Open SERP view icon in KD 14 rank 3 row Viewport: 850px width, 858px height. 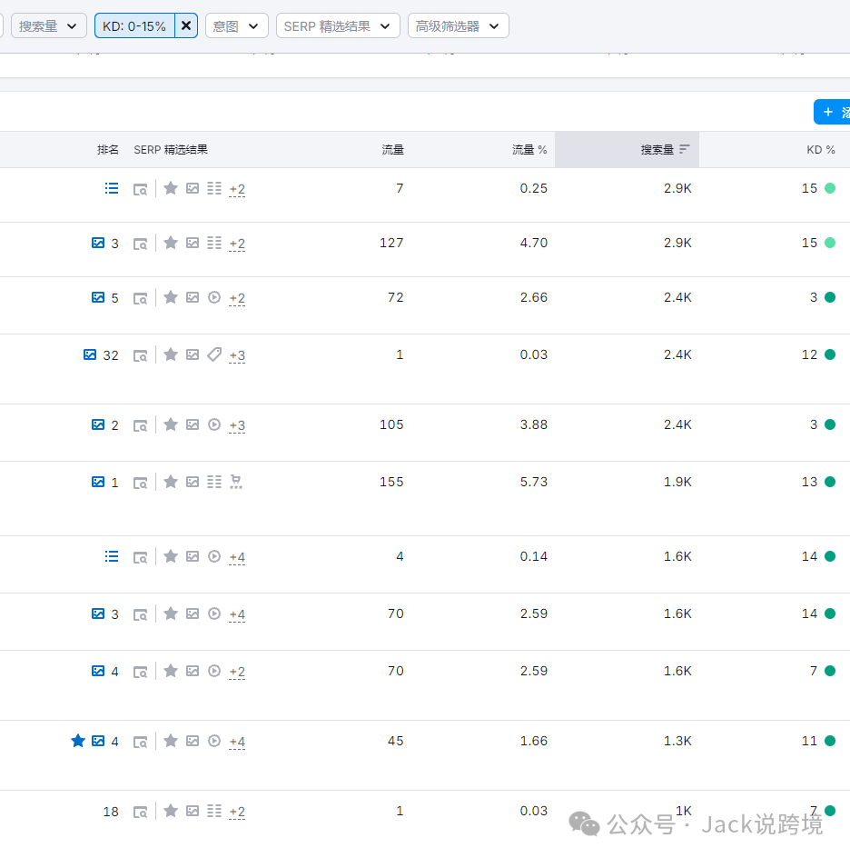click(x=141, y=614)
